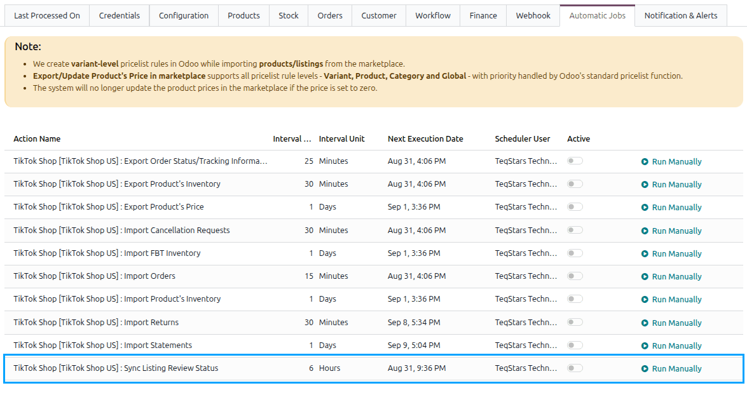The image size is (747, 402).
Task: Activate Export Product's Inventory job toggle
Action: coord(575,184)
